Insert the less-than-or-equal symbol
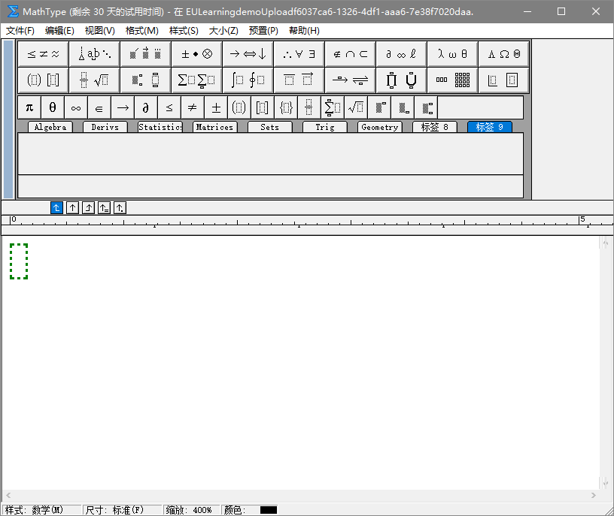 [x=169, y=107]
